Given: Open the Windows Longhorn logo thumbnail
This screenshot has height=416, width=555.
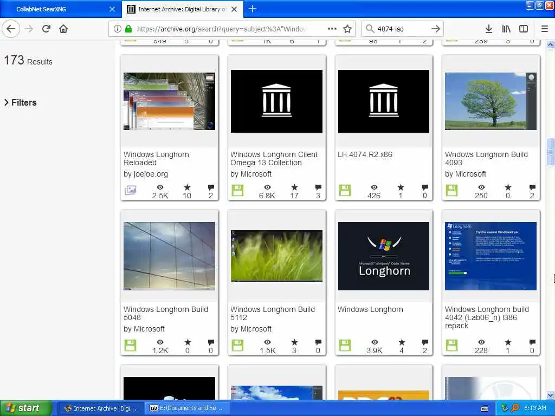Looking at the screenshot, I should [384, 256].
